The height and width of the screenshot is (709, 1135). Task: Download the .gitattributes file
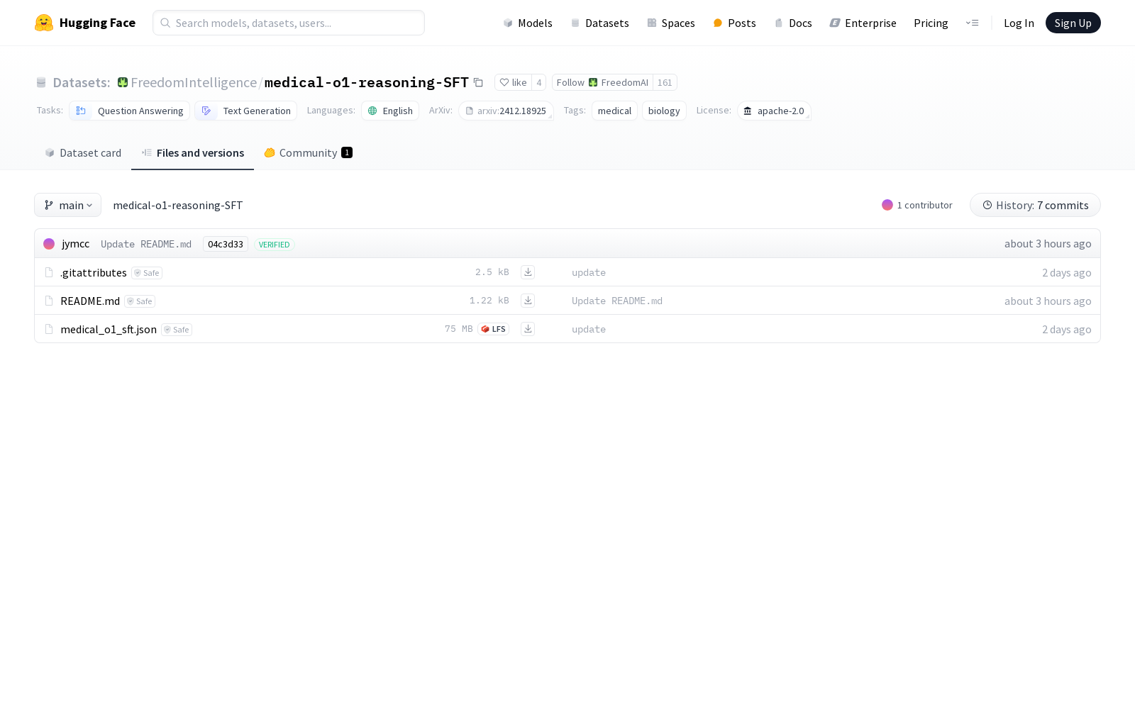[x=527, y=272]
